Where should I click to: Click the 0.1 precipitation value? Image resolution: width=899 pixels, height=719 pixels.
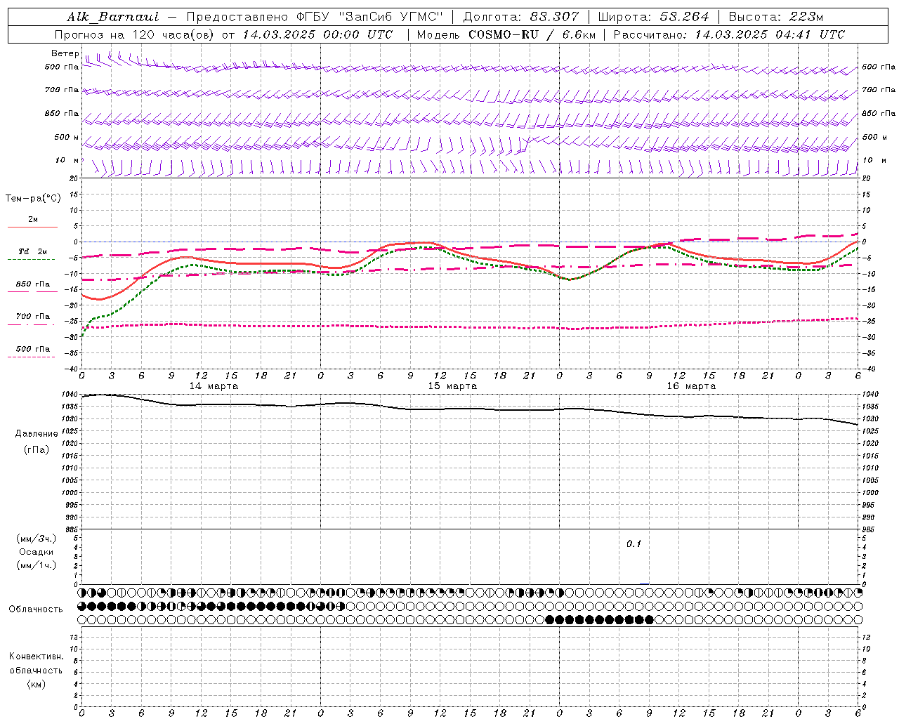[634, 544]
